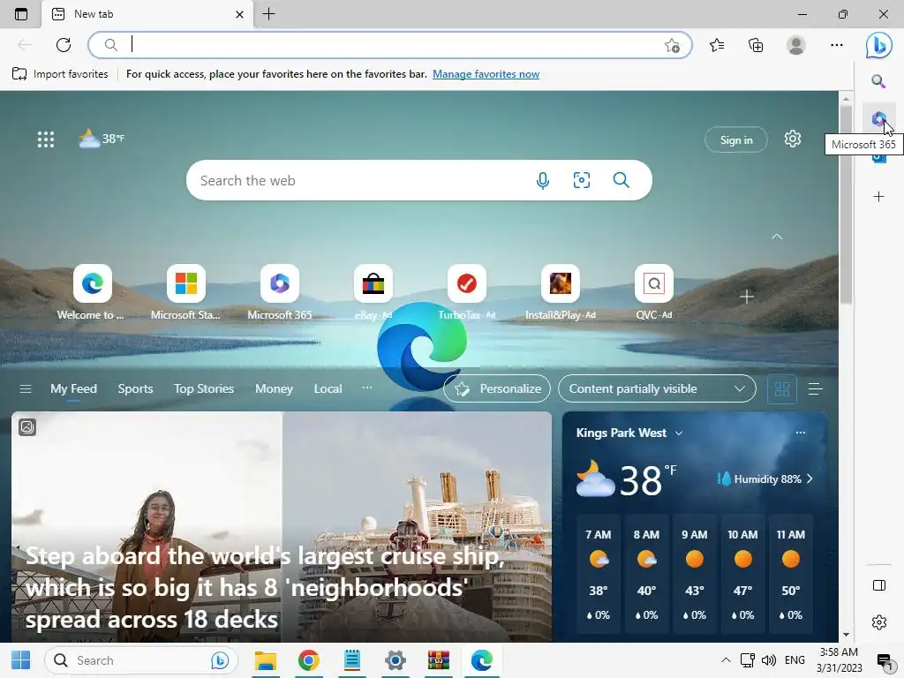904x678 pixels.
Task: Click the 11 AM forecast column
Action: pos(790,574)
